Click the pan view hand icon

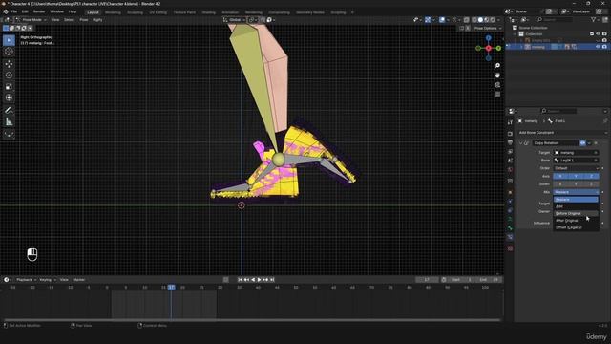point(497,75)
